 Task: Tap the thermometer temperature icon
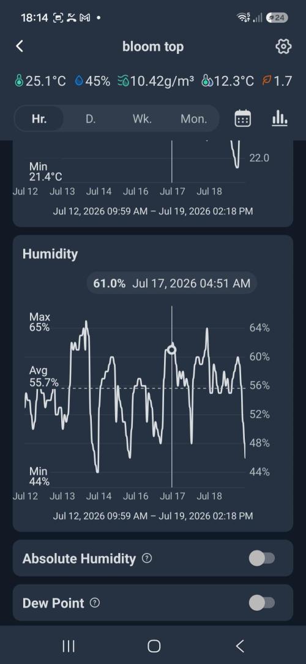(x=18, y=81)
